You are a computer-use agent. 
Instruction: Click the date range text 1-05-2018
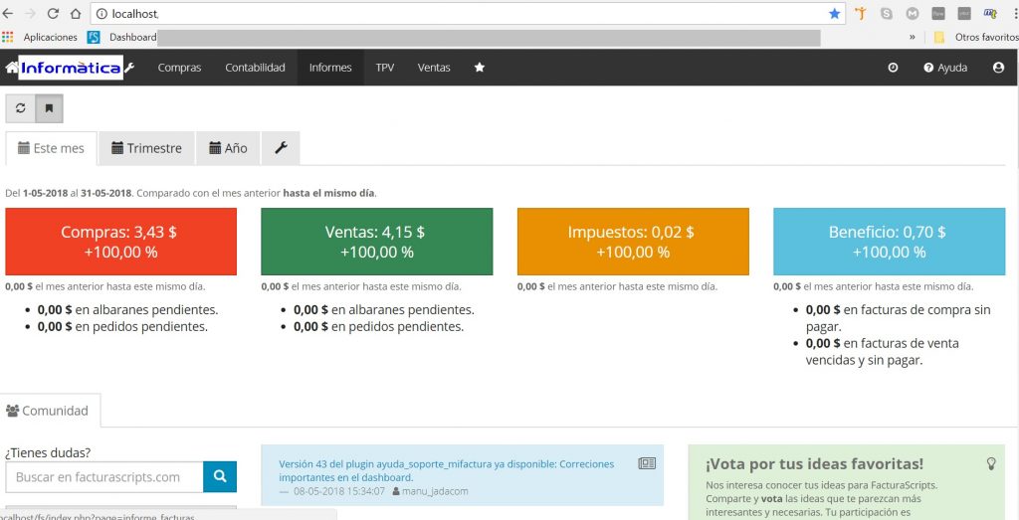[45, 194]
